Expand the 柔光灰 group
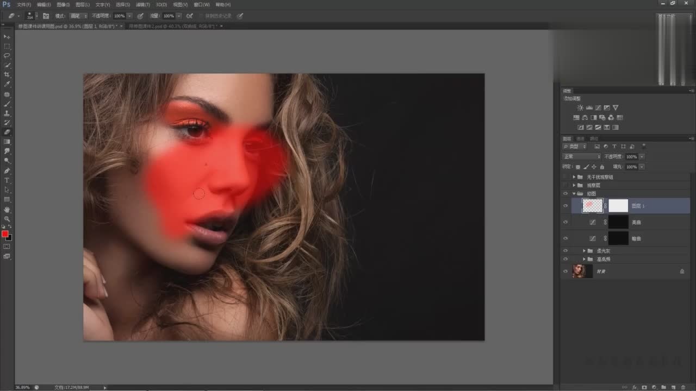The height and width of the screenshot is (391, 696). coord(584,251)
